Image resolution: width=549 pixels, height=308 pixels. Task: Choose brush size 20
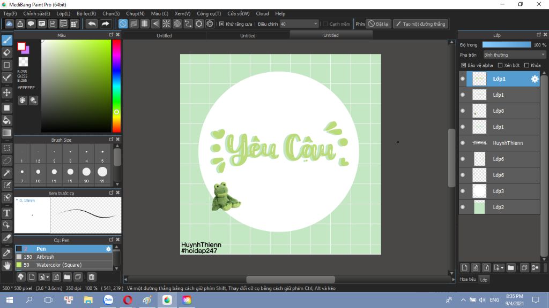[86, 175]
